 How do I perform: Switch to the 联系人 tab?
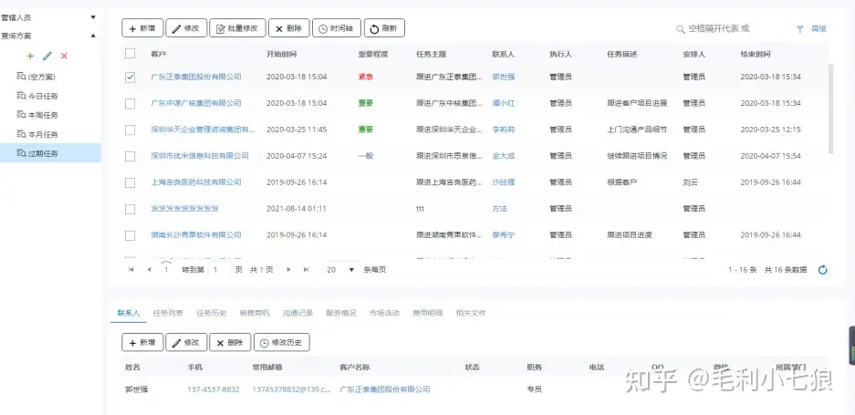click(x=128, y=313)
